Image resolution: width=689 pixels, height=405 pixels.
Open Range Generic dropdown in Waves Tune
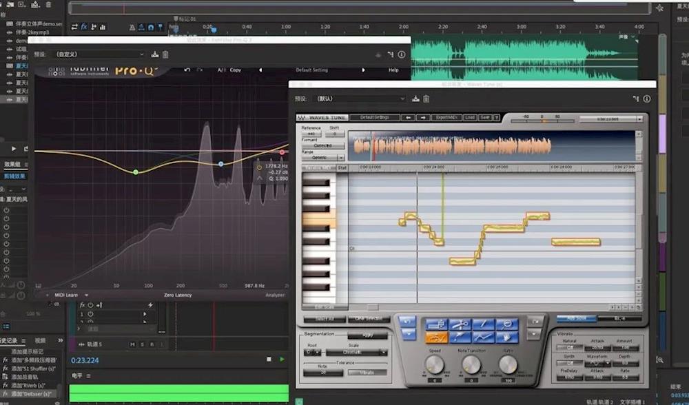coord(323,157)
